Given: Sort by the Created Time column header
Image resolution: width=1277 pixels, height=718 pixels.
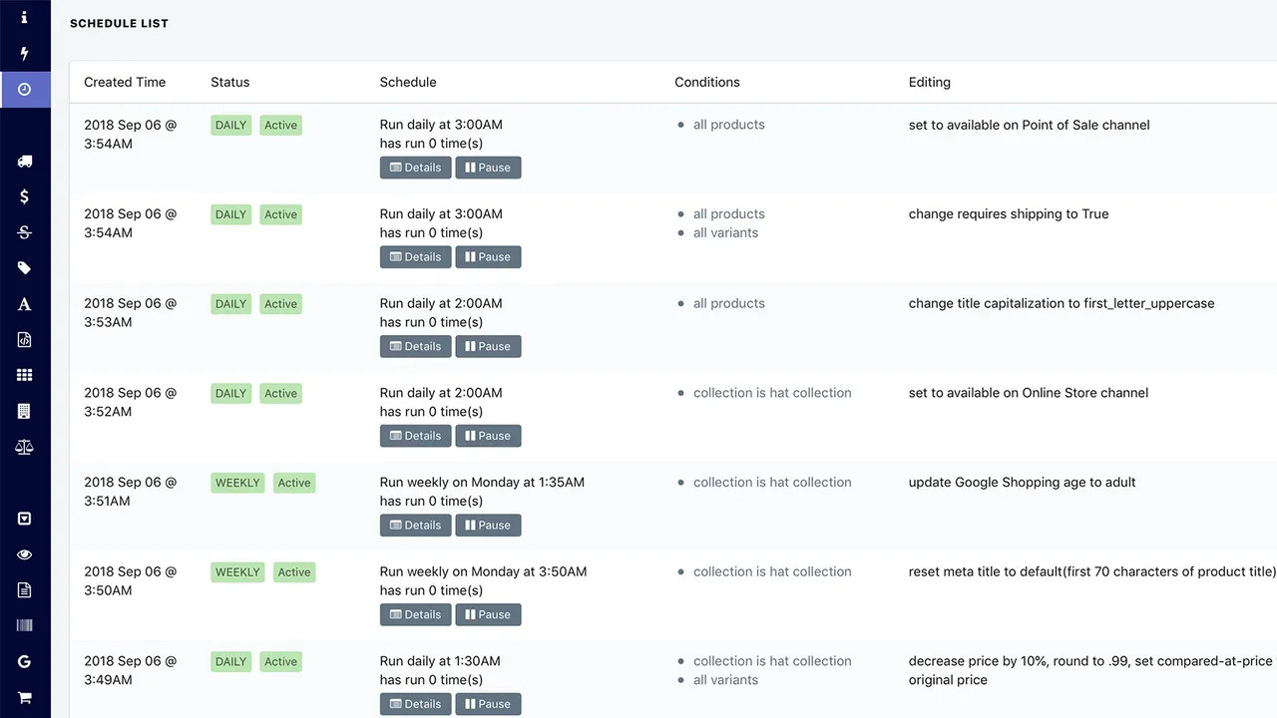Looking at the screenshot, I should click(124, 82).
